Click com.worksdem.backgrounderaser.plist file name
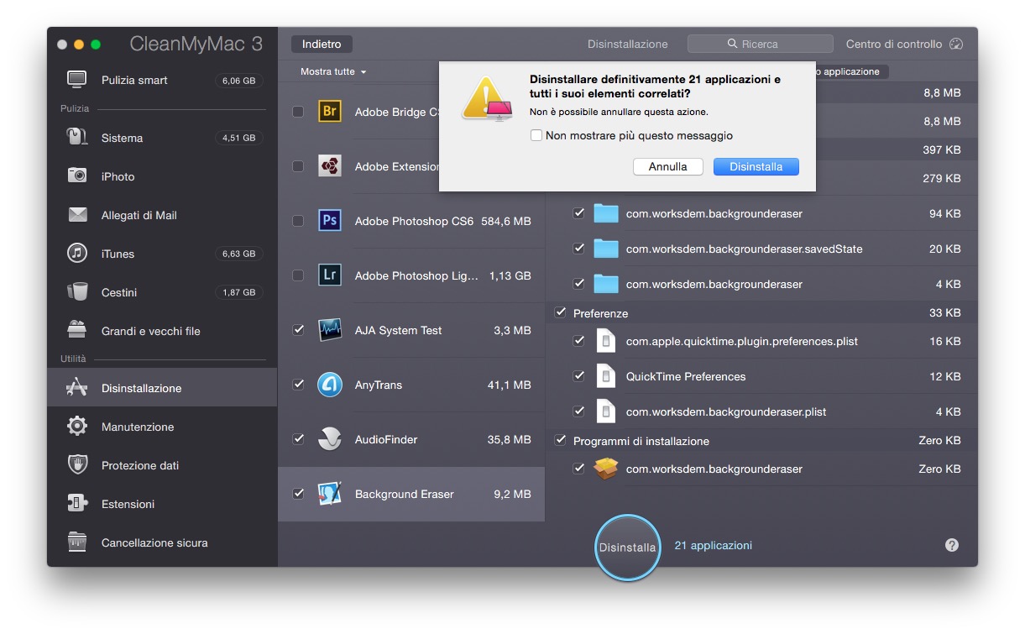This screenshot has width=1025, height=634. (726, 411)
